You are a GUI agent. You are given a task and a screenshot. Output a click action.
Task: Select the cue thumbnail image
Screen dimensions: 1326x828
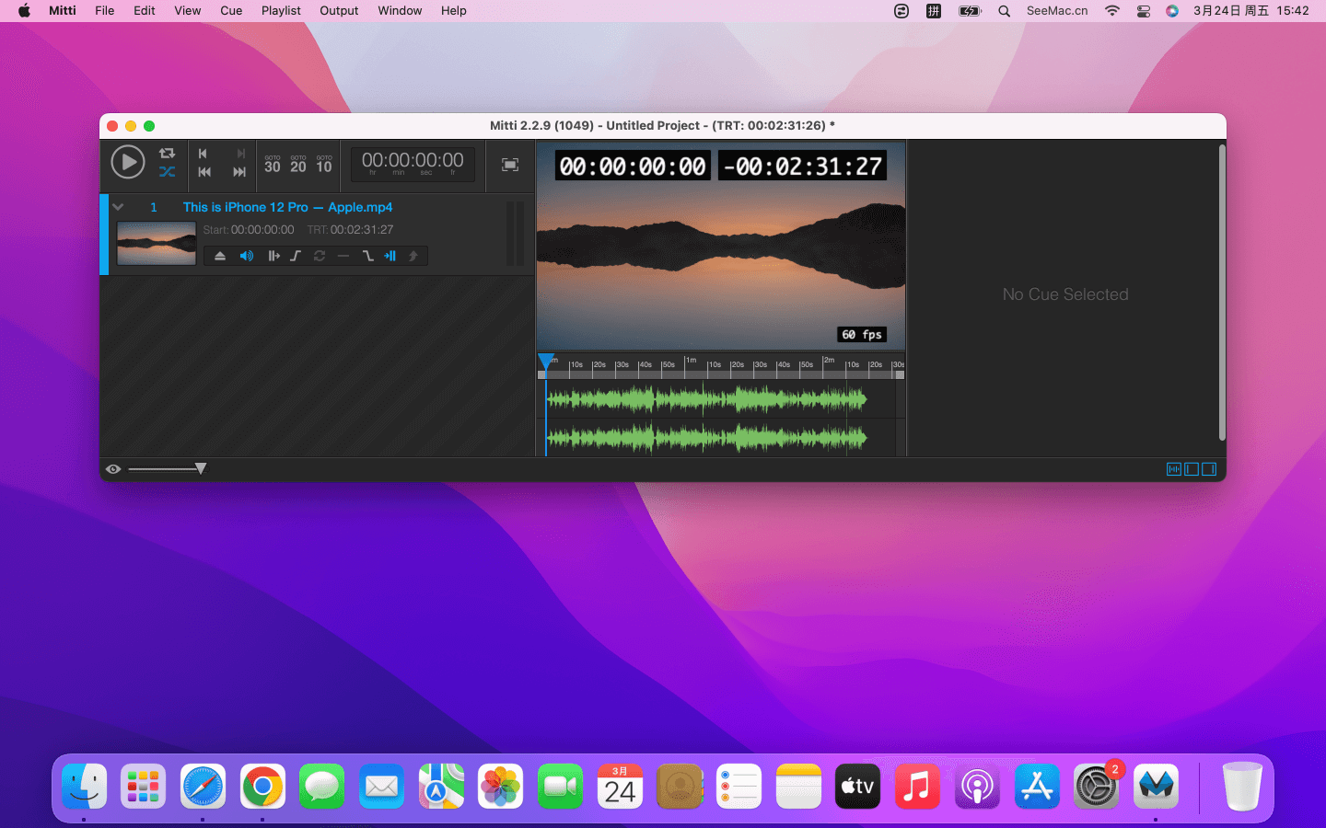click(x=157, y=243)
